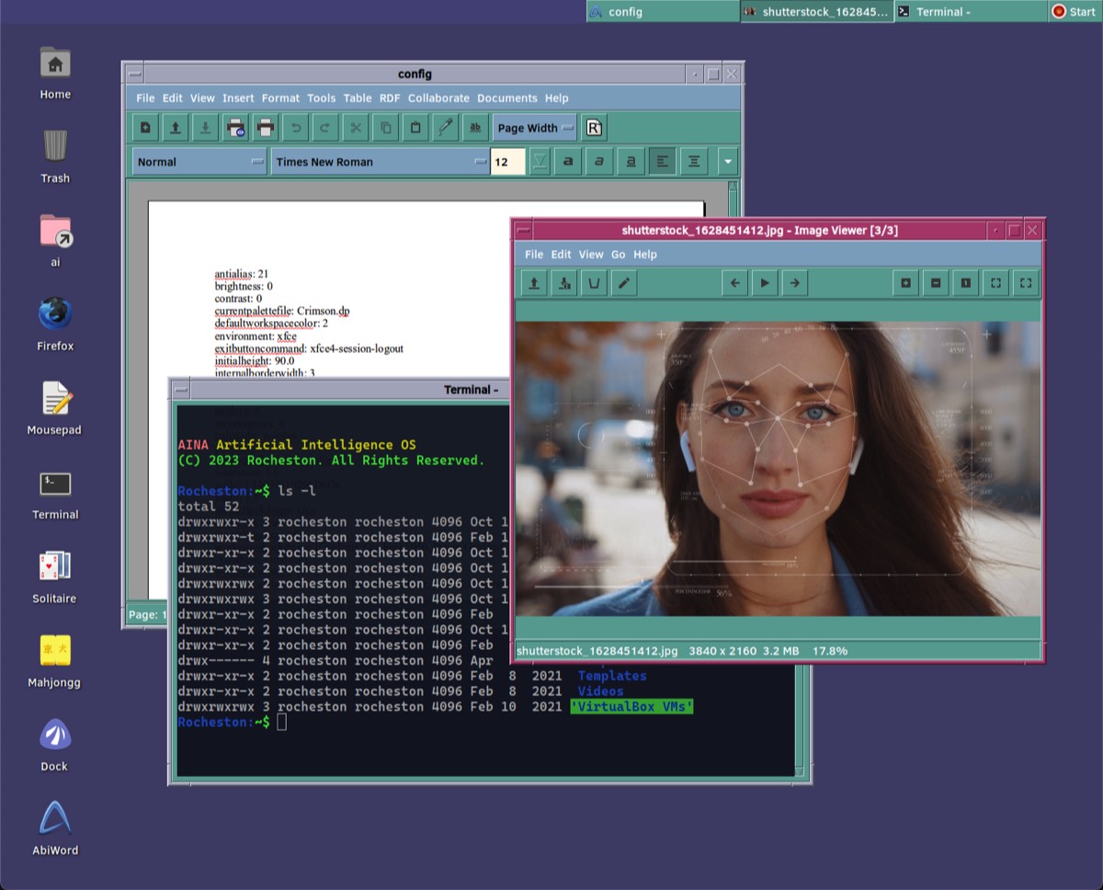Screen dimensions: 1103x890
Task: Toggle bold text formatting
Action: (x=569, y=162)
